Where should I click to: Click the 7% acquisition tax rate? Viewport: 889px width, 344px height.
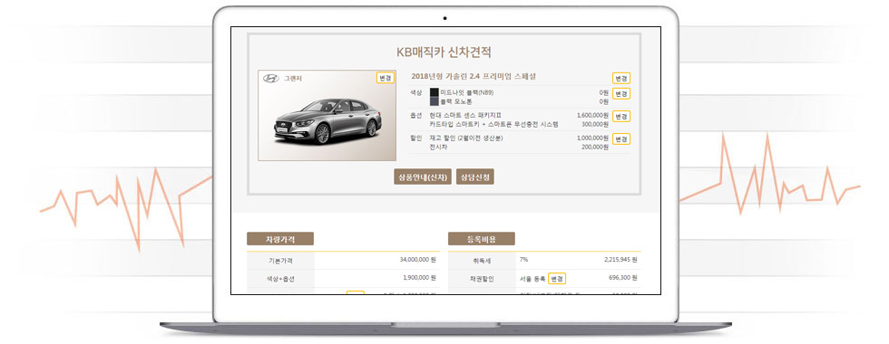[523, 260]
